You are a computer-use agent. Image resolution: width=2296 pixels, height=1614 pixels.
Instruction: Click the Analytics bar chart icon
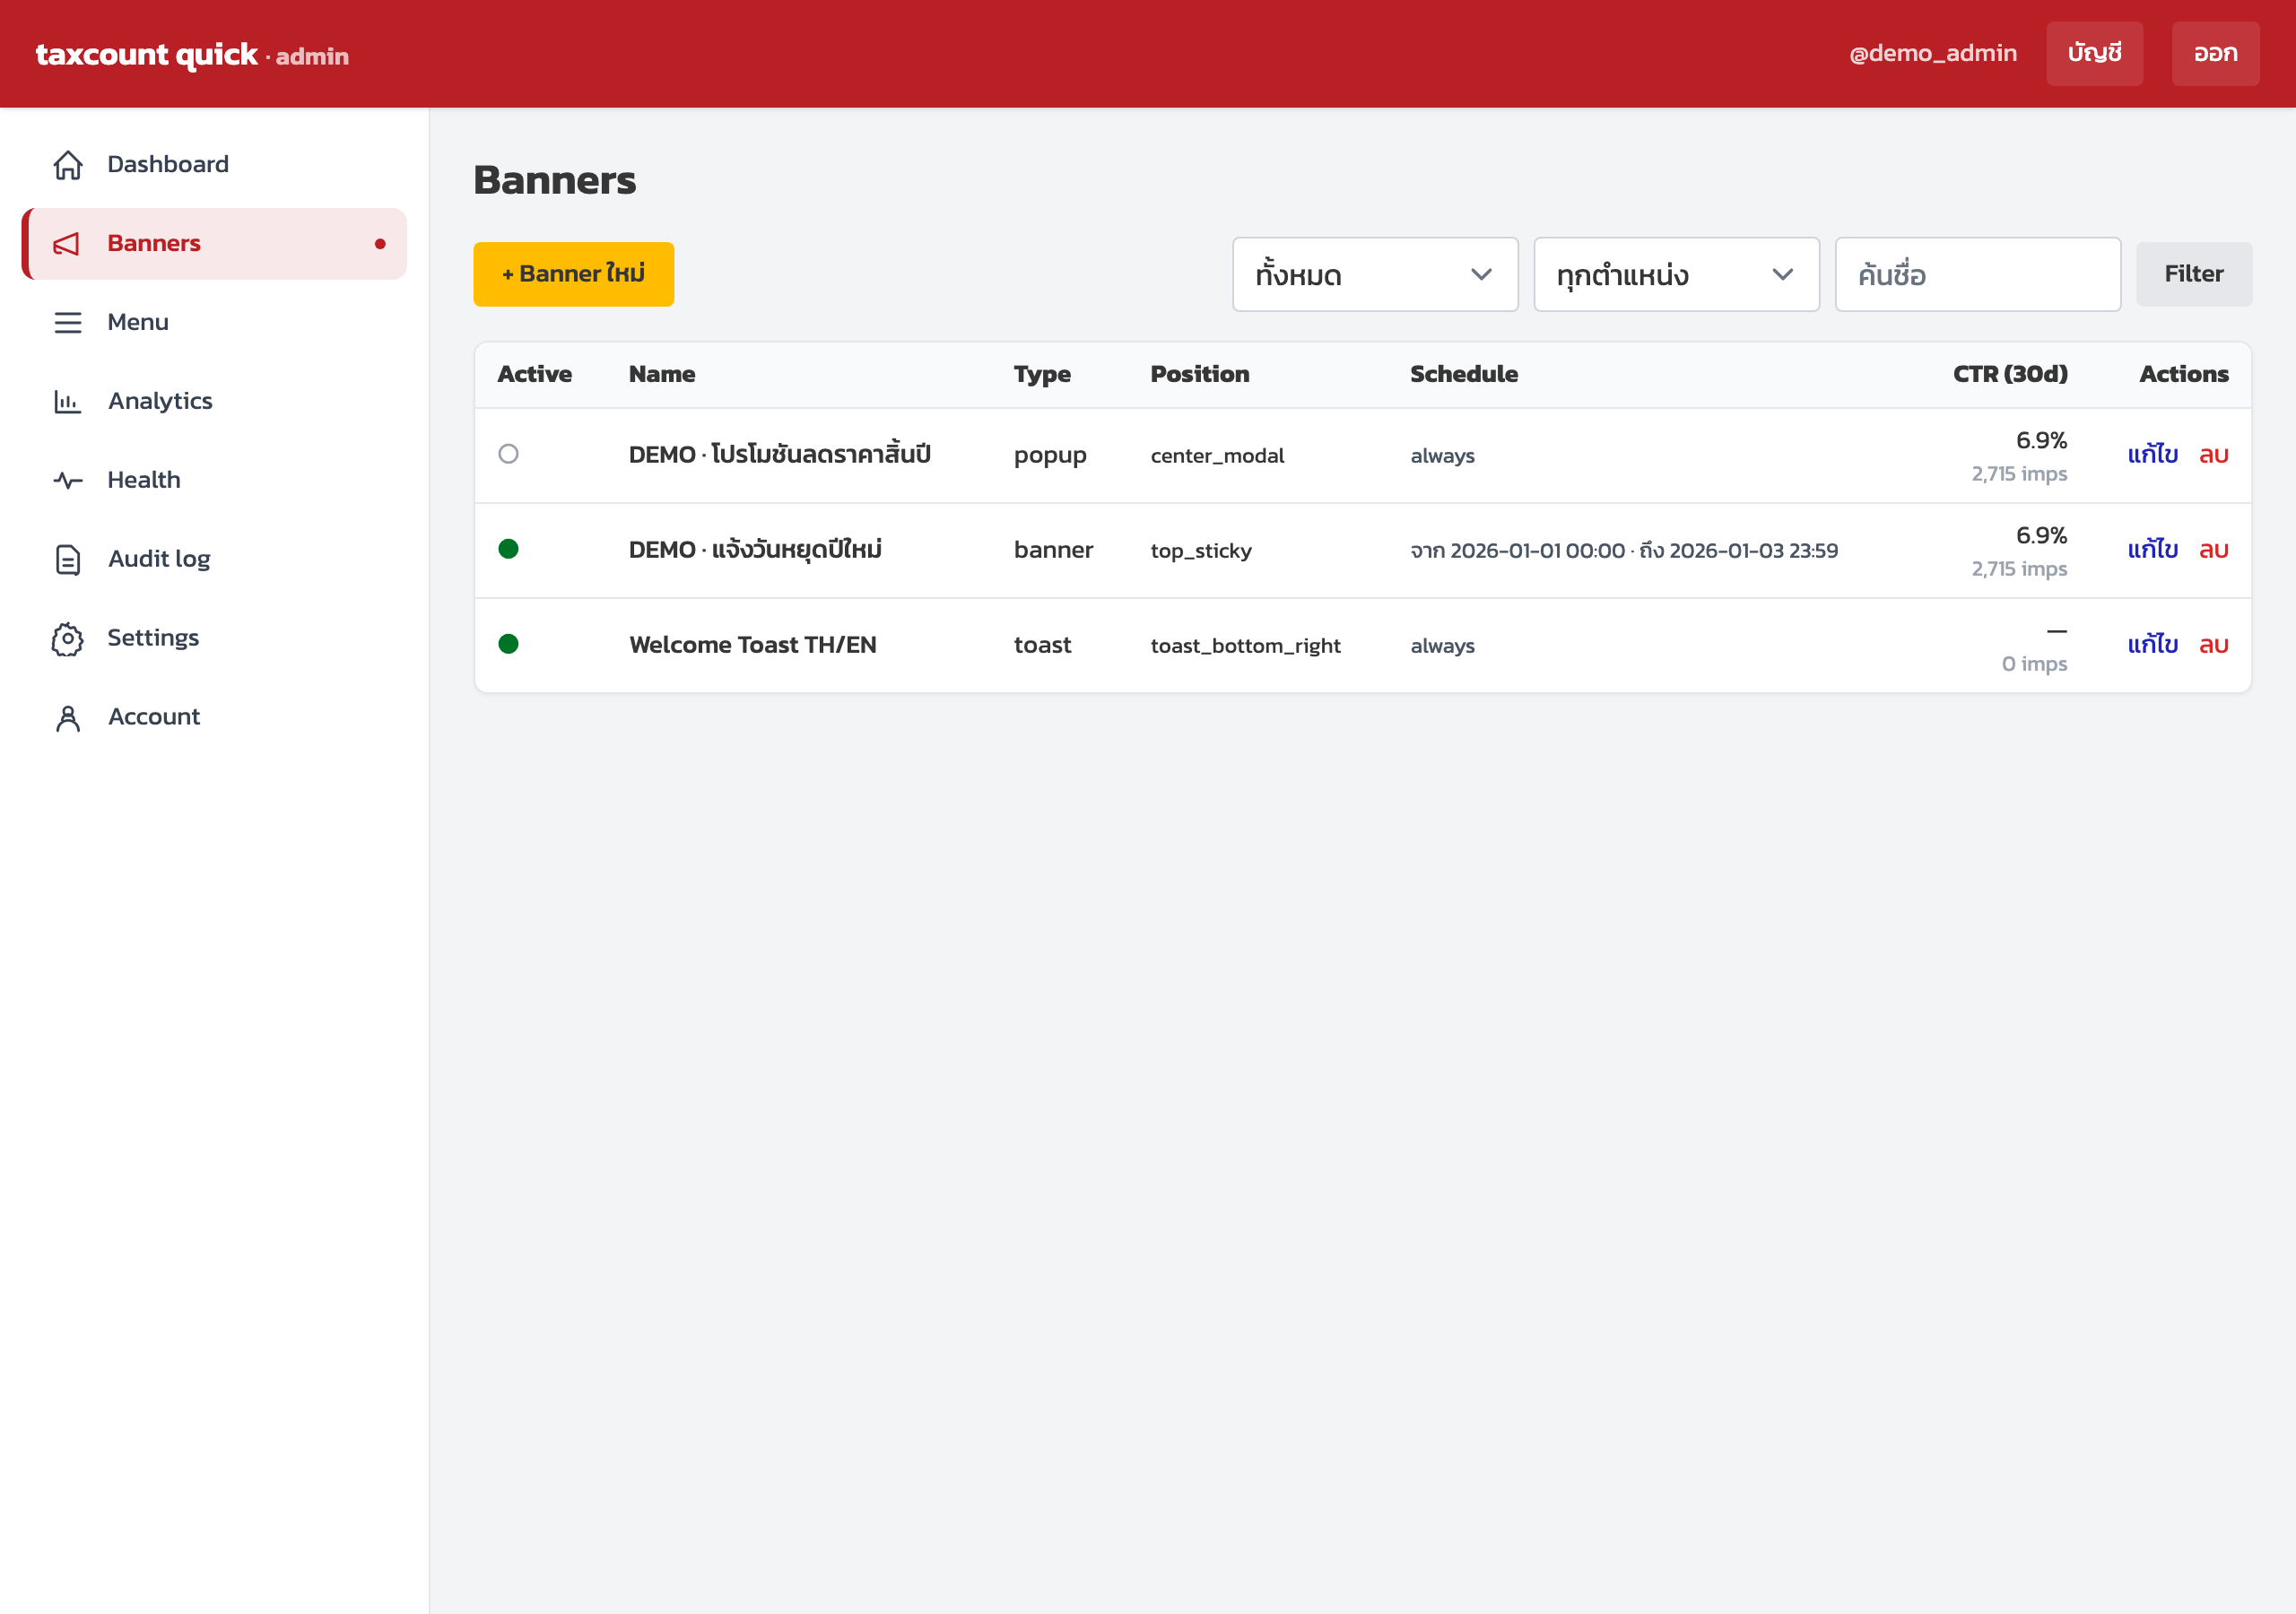pyautogui.click(x=68, y=402)
